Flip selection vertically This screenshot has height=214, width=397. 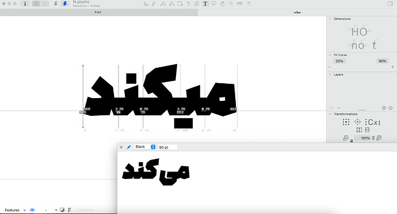367,130
